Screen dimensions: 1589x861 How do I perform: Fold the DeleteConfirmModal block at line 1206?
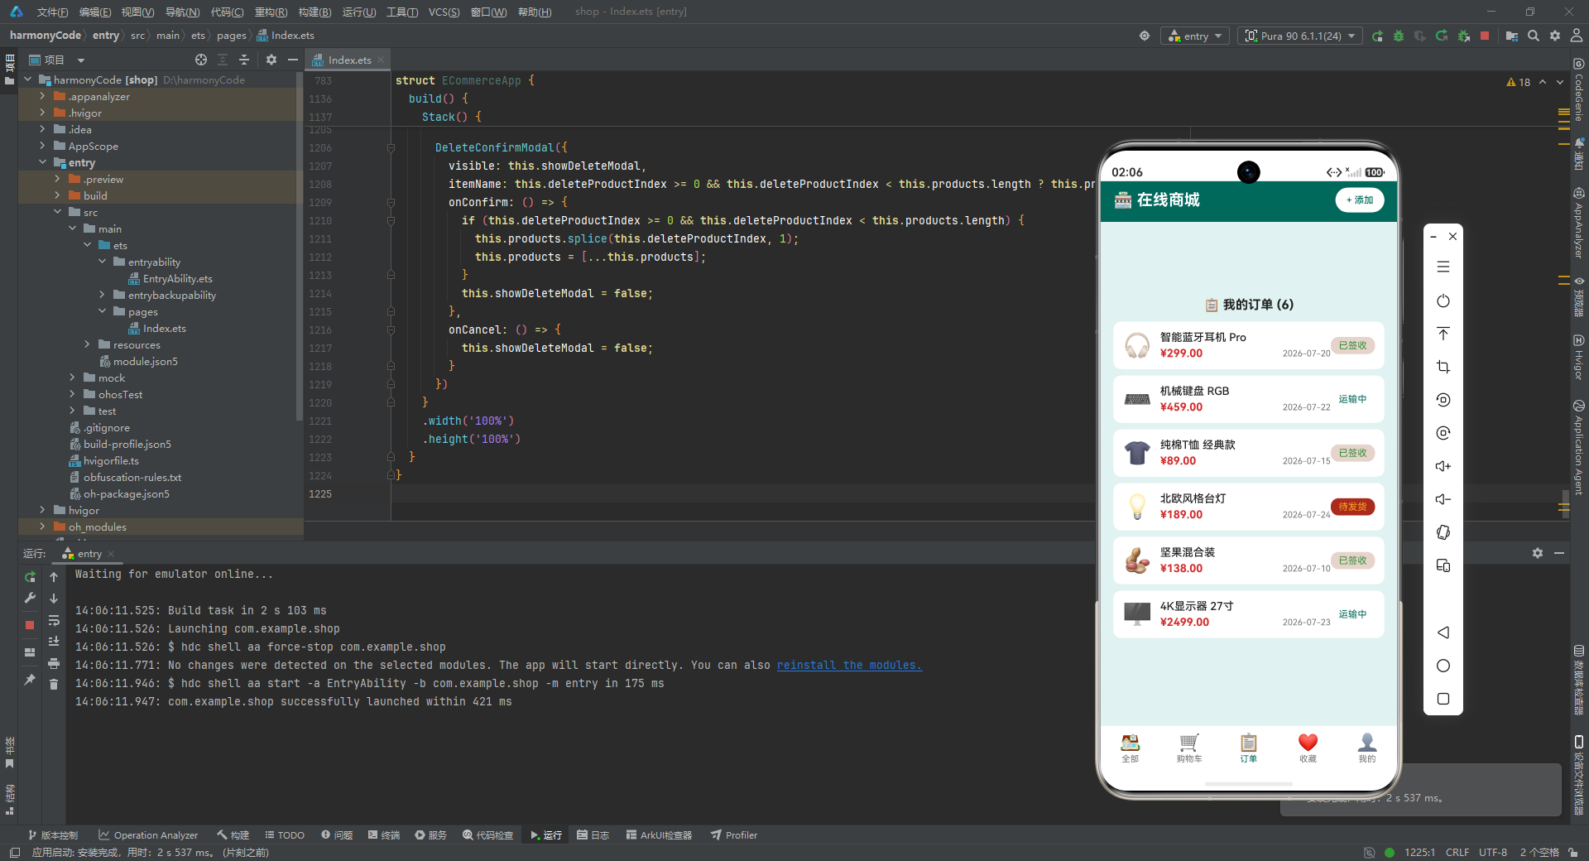(391, 147)
